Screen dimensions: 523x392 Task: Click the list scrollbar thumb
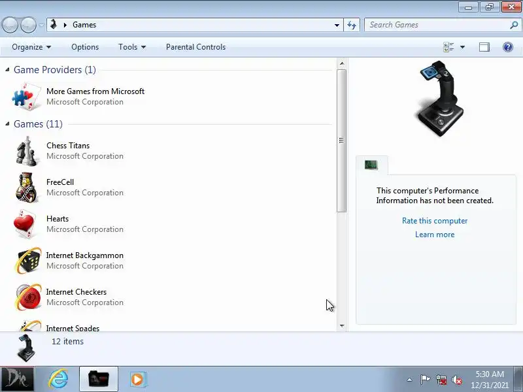(x=341, y=140)
